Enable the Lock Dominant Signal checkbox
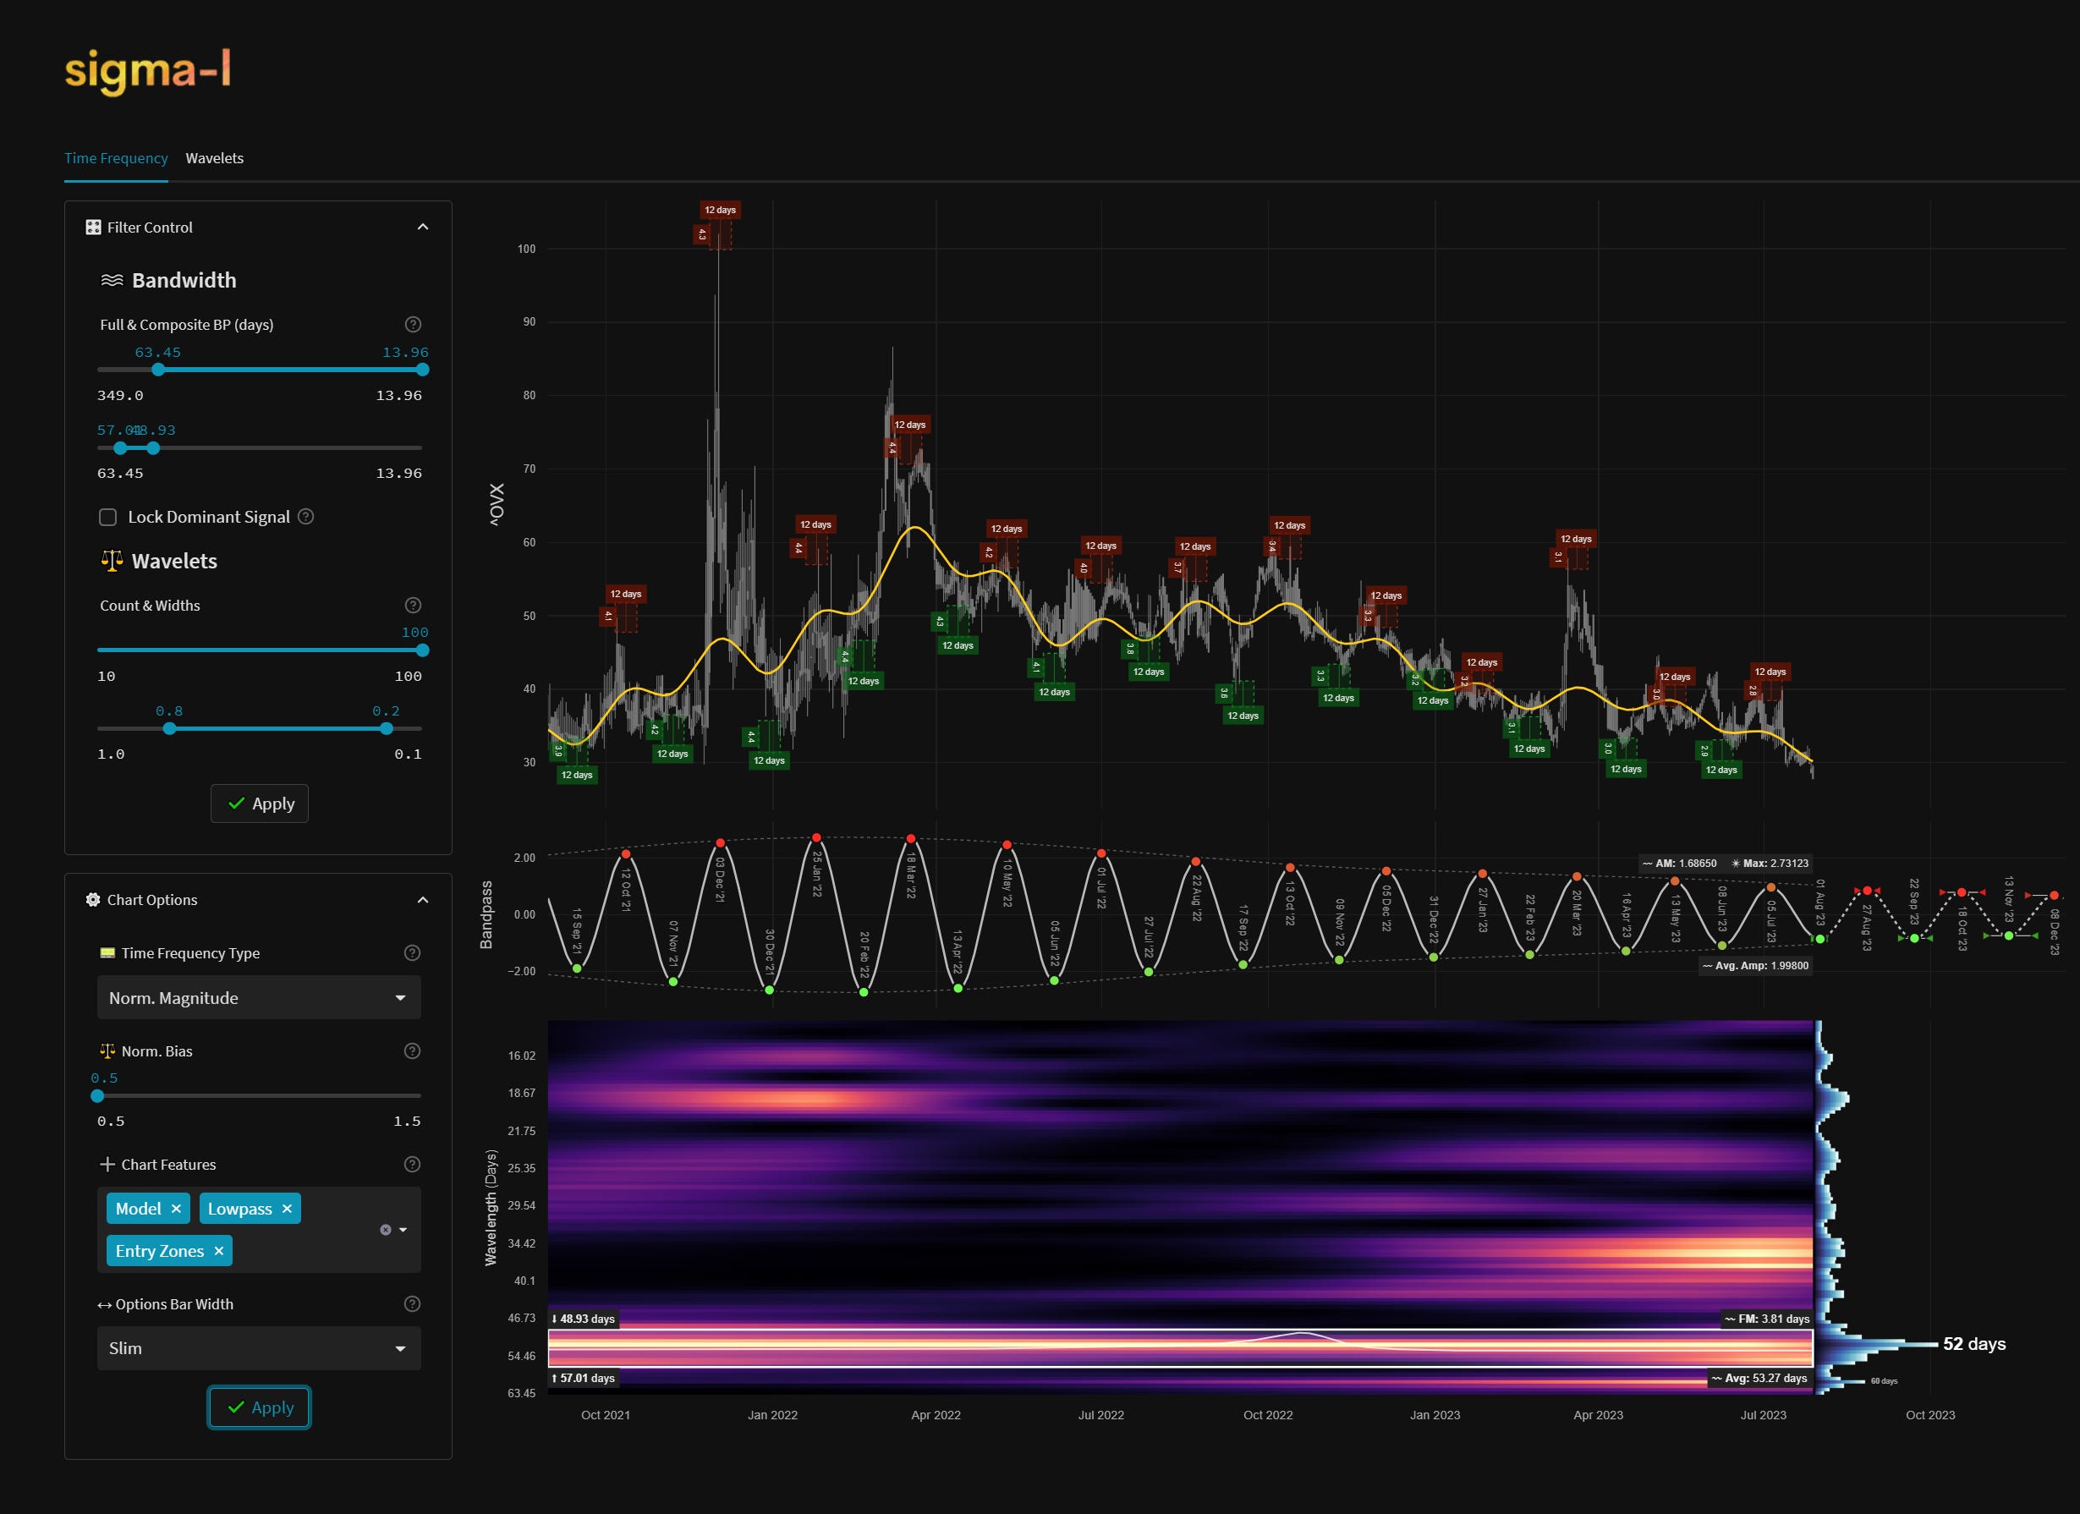The image size is (2080, 1514). [x=108, y=517]
